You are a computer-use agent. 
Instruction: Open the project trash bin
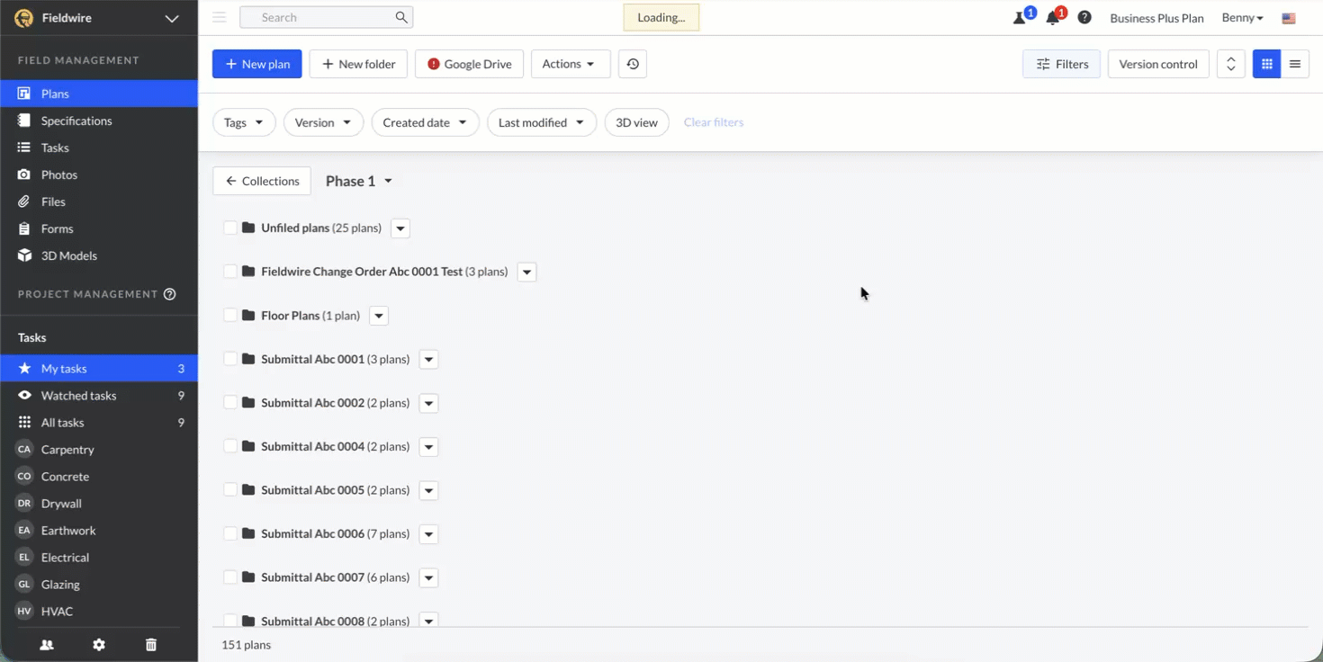151,645
